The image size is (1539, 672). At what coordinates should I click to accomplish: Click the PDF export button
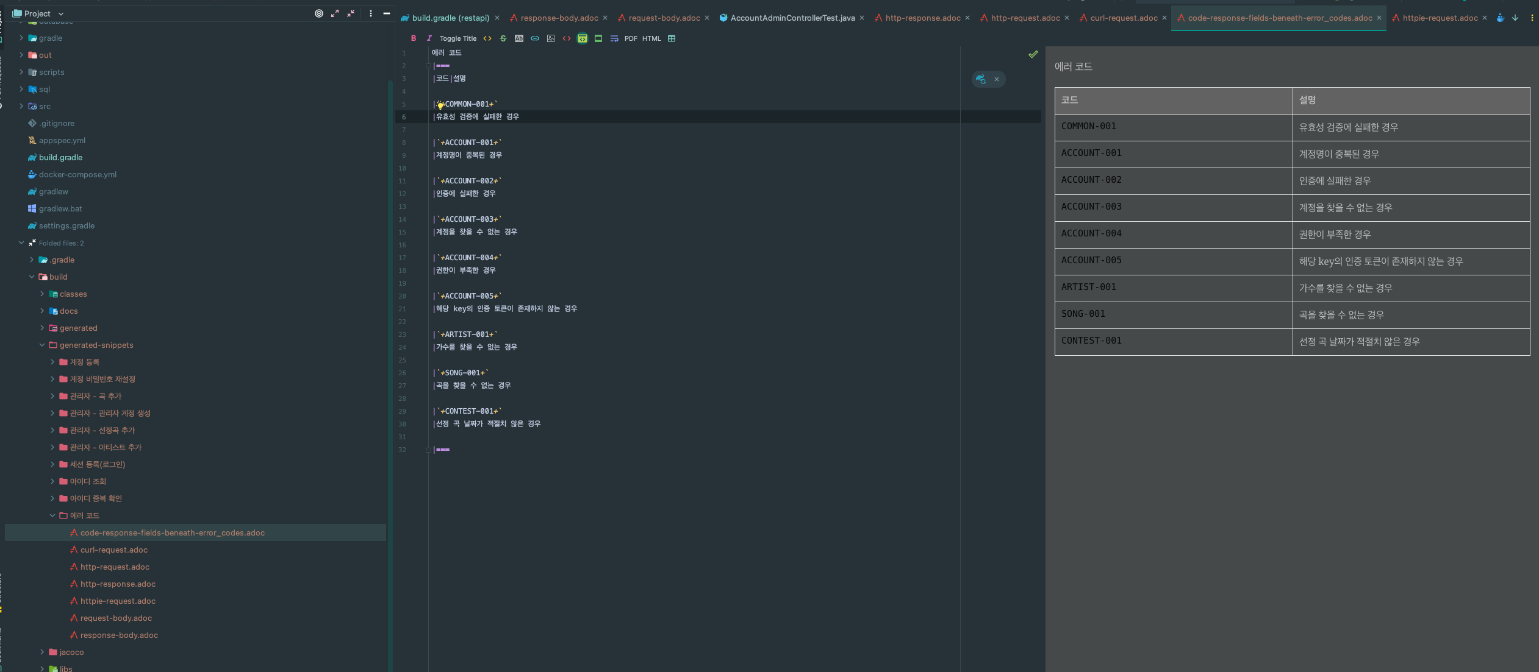click(631, 38)
